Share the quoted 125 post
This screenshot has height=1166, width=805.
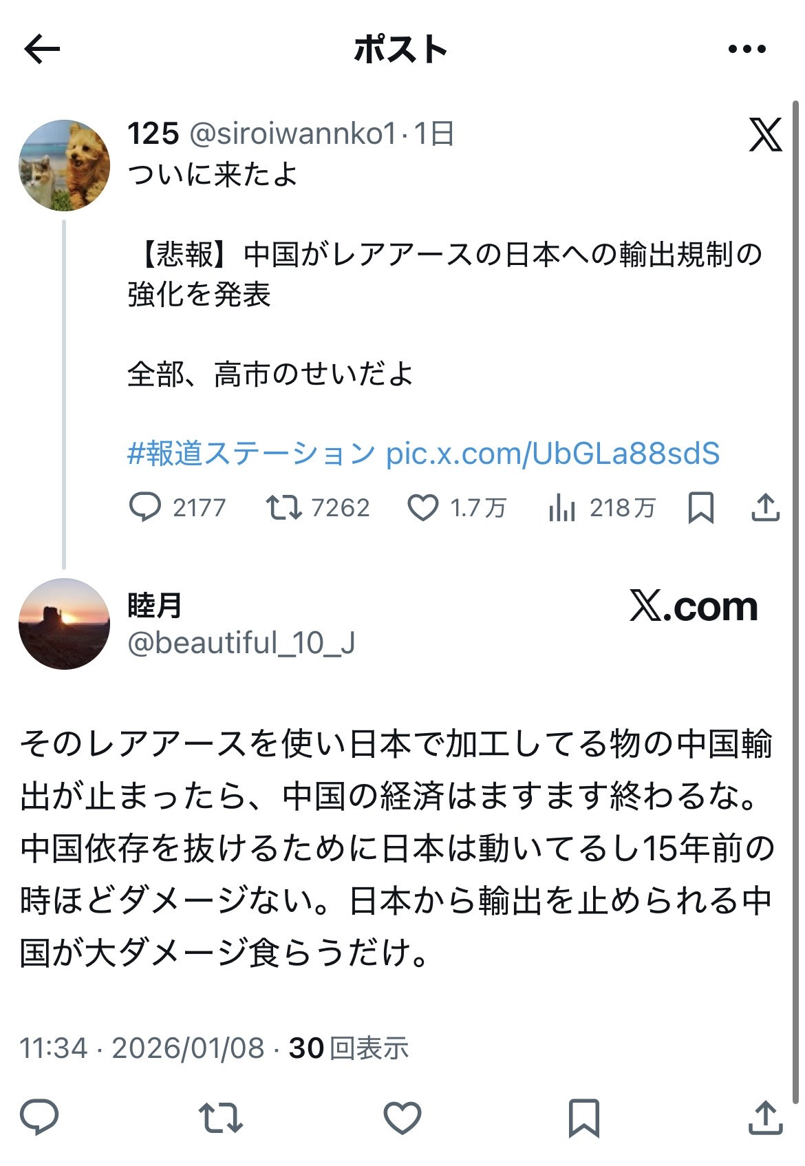765,507
